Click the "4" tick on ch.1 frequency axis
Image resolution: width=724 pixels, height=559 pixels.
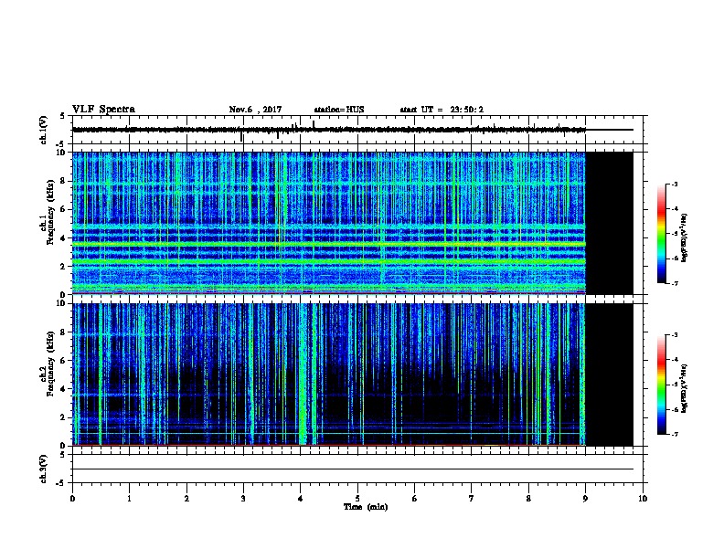click(63, 238)
